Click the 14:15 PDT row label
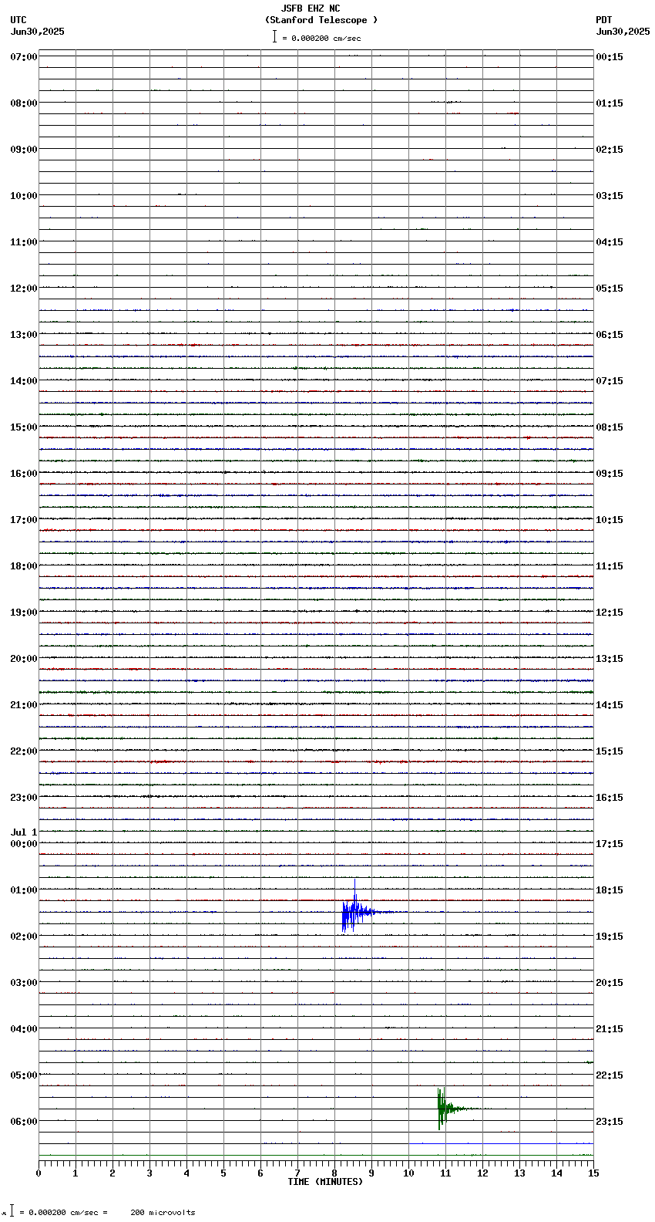The width and height of the screenshot is (655, 1222). (610, 705)
